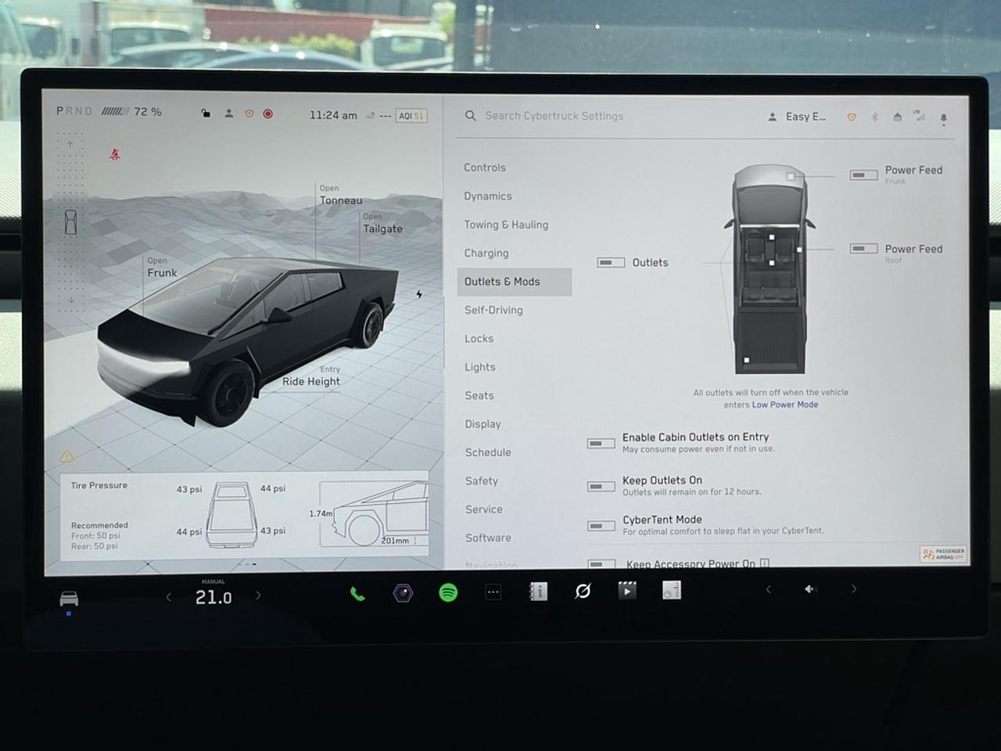Tap the AQI 51 air quality badge

(x=411, y=116)
